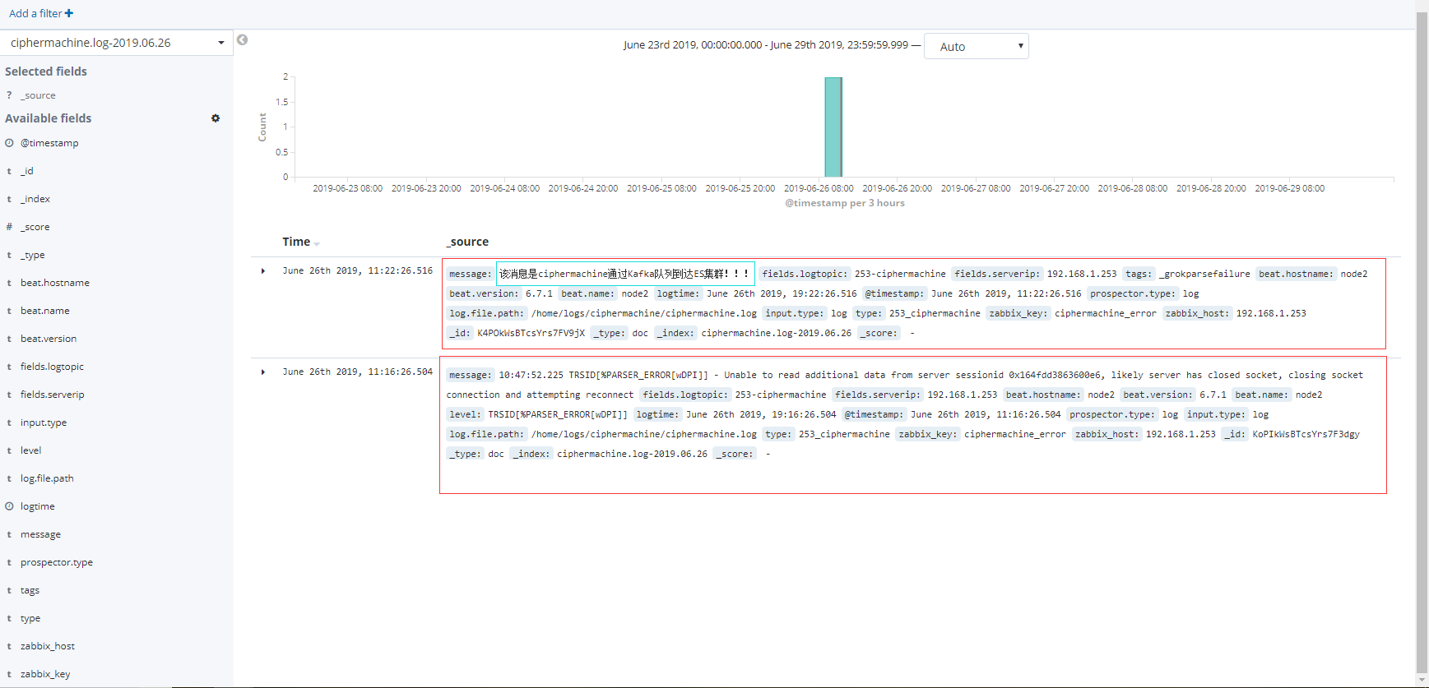The height and width of the screenshot is (688, 1429).
Task: Select the fields.serverip field
Action: [x=53, y=395]
